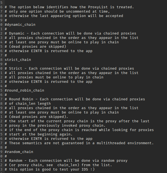Click the line number beside strict_chain

point(1,60)
